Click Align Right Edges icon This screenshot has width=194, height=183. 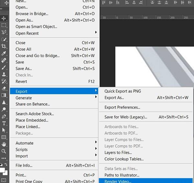coord(141,2)
